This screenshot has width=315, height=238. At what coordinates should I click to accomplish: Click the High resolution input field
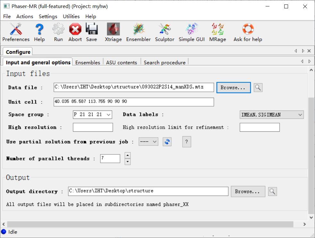(93, 127)
